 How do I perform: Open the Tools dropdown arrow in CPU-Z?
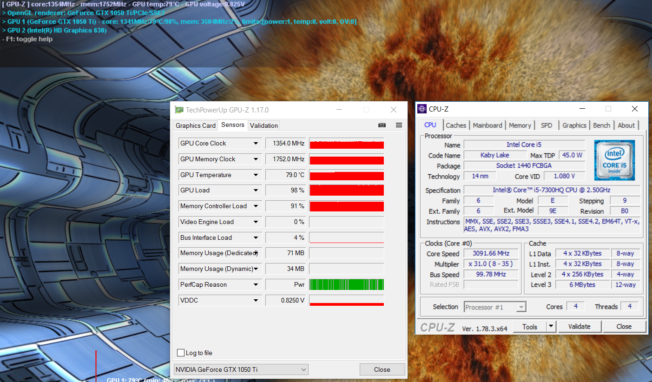tap(551, 327)
